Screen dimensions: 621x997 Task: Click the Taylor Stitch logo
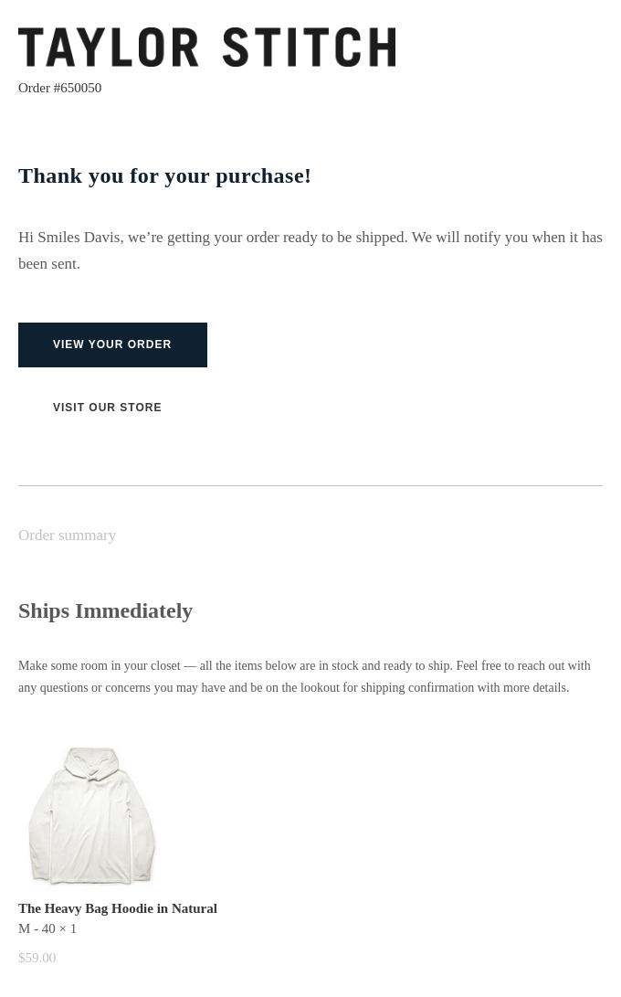[206, 47]
